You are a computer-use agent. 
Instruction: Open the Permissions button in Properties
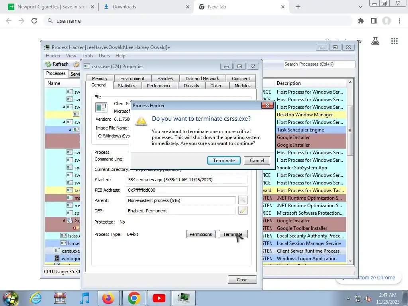point(201,234)
